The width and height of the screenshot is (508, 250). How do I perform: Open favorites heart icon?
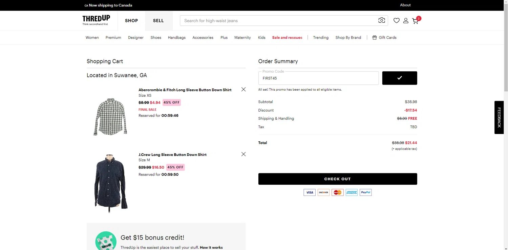tap(396, 21)
